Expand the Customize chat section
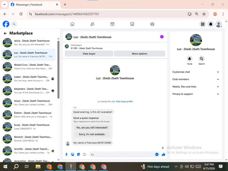228x171 pixels. (196, 72)
